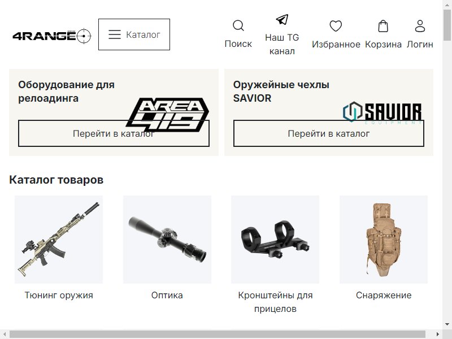This screenshot has width=452, height=339.
Task: Open the Telegram channel paper-plane icon
Action: click(282, 19)
